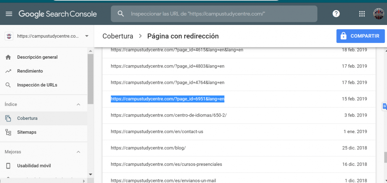Click the date 1 ene. 2019
Screen dimensions: 387x183
355,132
